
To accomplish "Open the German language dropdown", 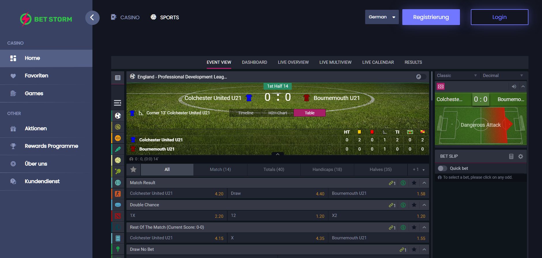I will (382, 17).
